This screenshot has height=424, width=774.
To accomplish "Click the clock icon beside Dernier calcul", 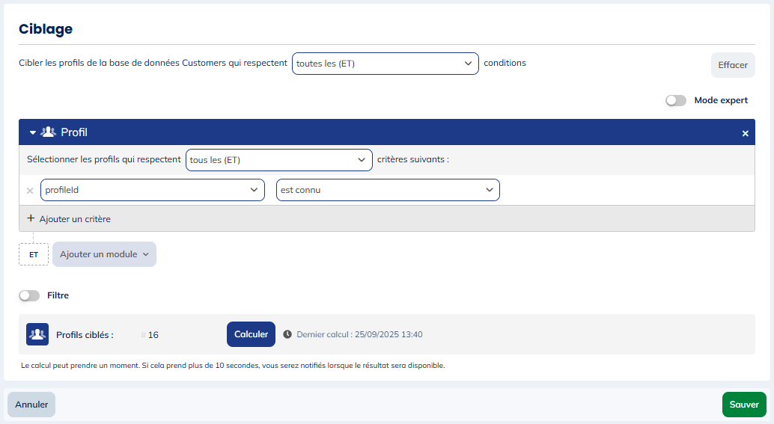I will [x=287, y=334].
